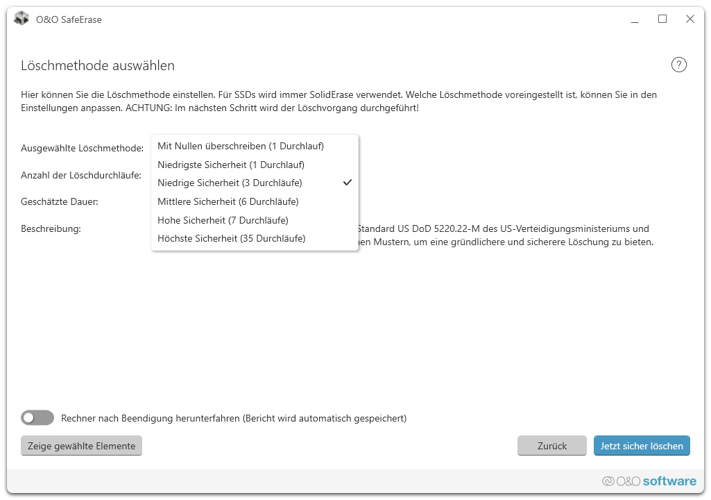Choose 'Hohe Sicherheit (7 Durchläufe)'
The height and width of the screenshot is (500, 711).
tap(223, 220)
